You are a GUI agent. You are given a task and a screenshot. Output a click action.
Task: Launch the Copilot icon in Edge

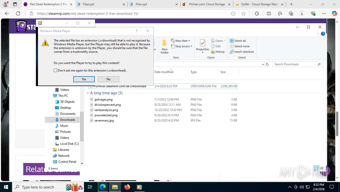[x=334, y=13]
